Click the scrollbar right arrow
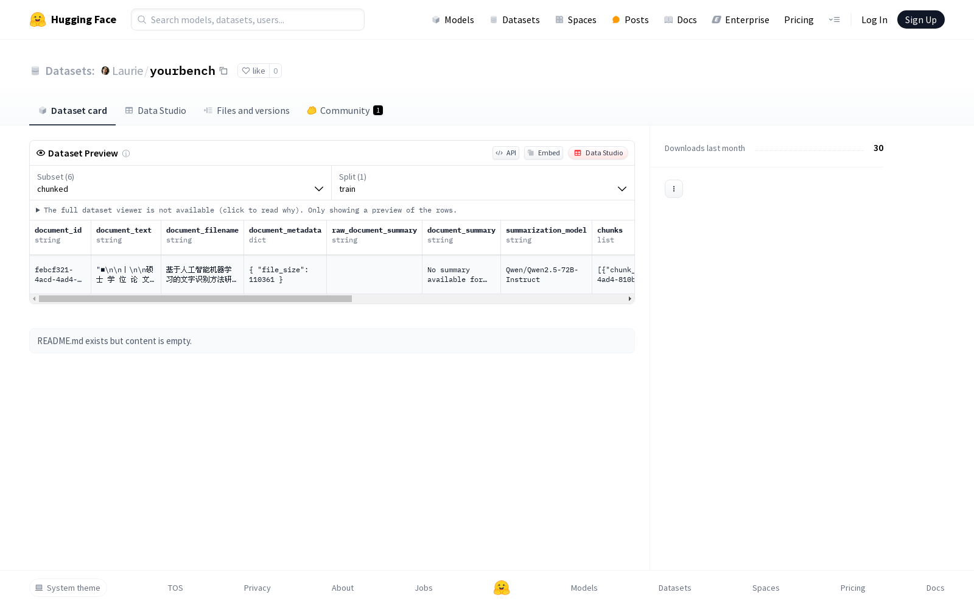 click(x=629, y=299)
